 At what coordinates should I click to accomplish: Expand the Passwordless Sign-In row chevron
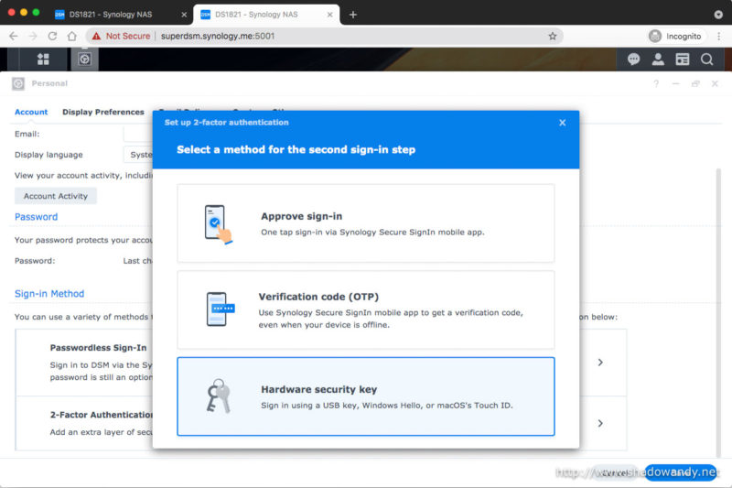coord(600,363)
